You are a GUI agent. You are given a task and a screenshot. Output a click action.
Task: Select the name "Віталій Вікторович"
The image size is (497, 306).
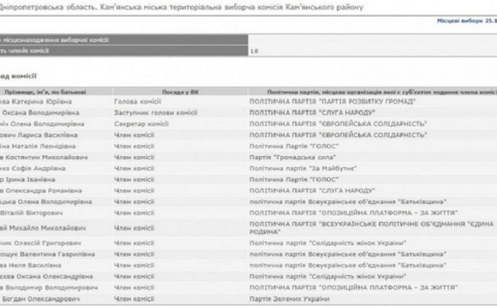pyautogui.click(x=31, y=213)
